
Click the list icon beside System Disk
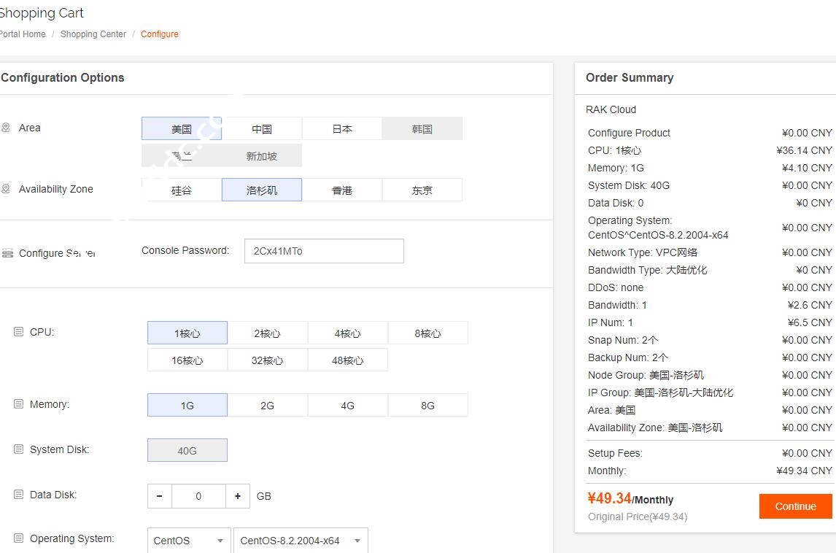pyautogui.click(x=19, y=449)
